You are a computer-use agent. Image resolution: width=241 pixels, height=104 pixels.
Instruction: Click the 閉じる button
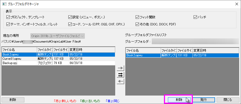[228, 100]
